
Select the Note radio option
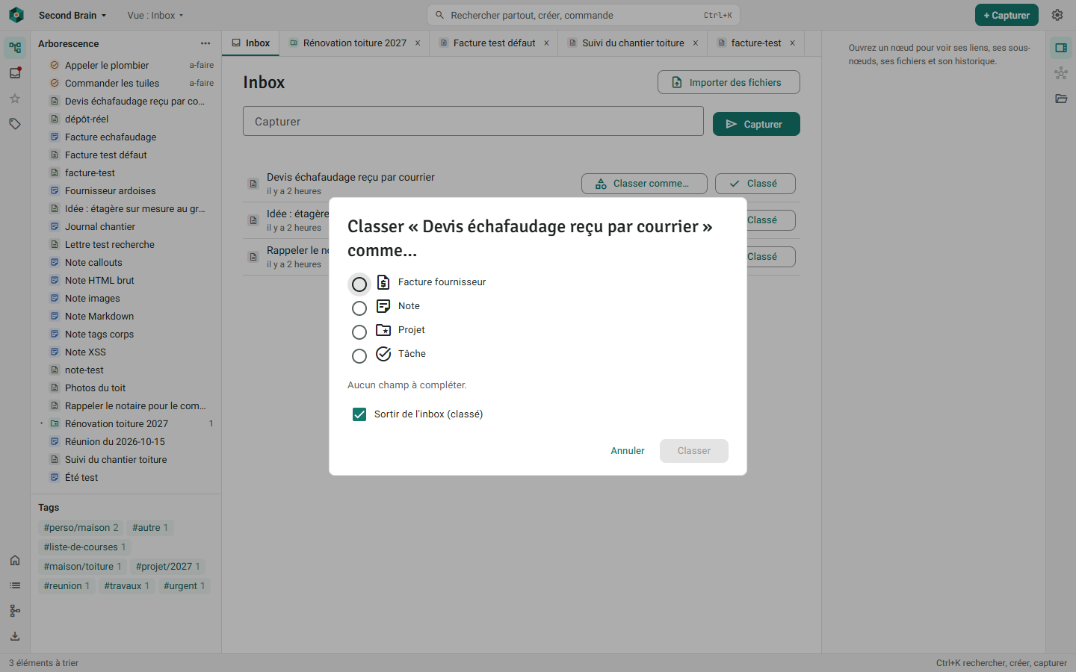point(359,308)
